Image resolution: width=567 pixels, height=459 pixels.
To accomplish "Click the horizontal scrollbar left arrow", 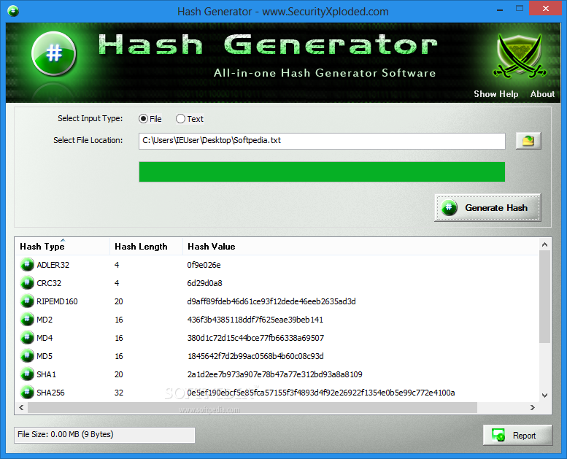I will click(x=21, y=408).
